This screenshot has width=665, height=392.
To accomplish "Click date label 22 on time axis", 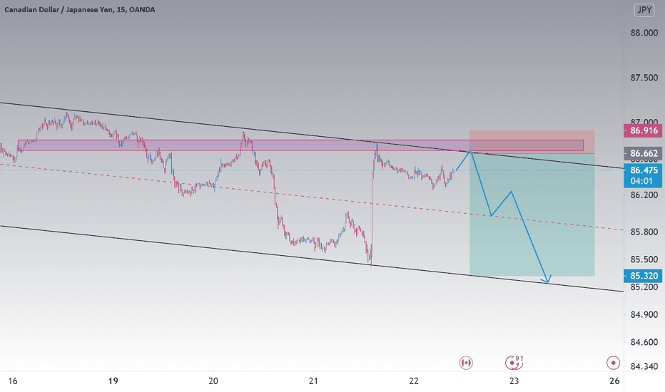I will pyautogui.click(x=414, y=381).
